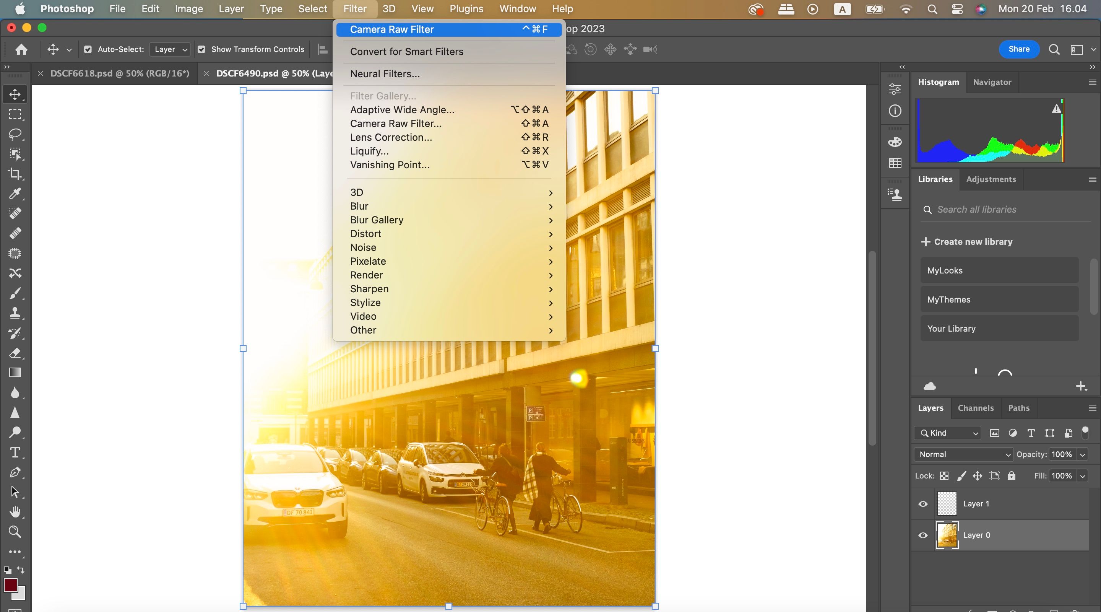Select the Zoom tool
Viewport: 1101px width, 612px height.
click(x=15, y=532)
